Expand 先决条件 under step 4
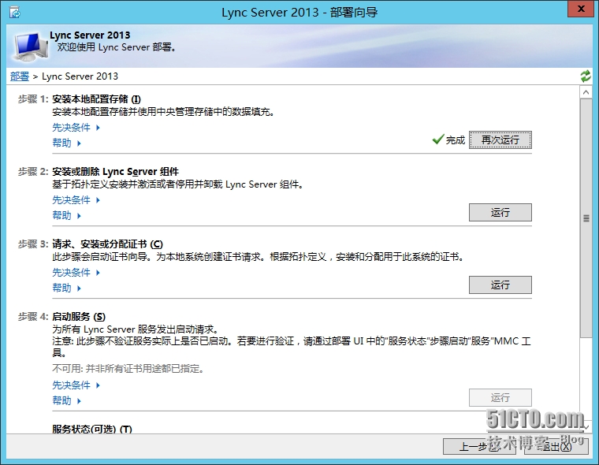 coord(76,385)
